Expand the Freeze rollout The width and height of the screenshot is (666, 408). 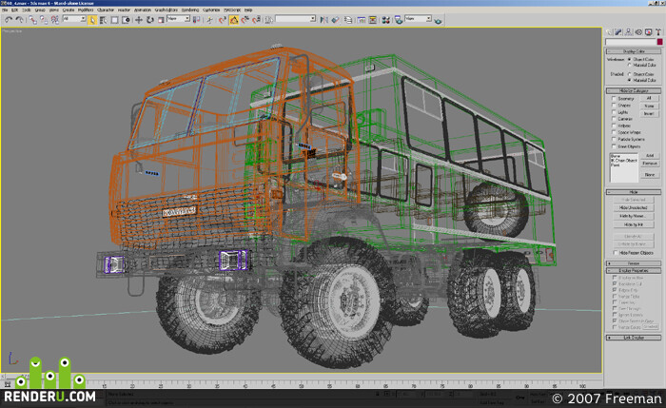[634, 263]
